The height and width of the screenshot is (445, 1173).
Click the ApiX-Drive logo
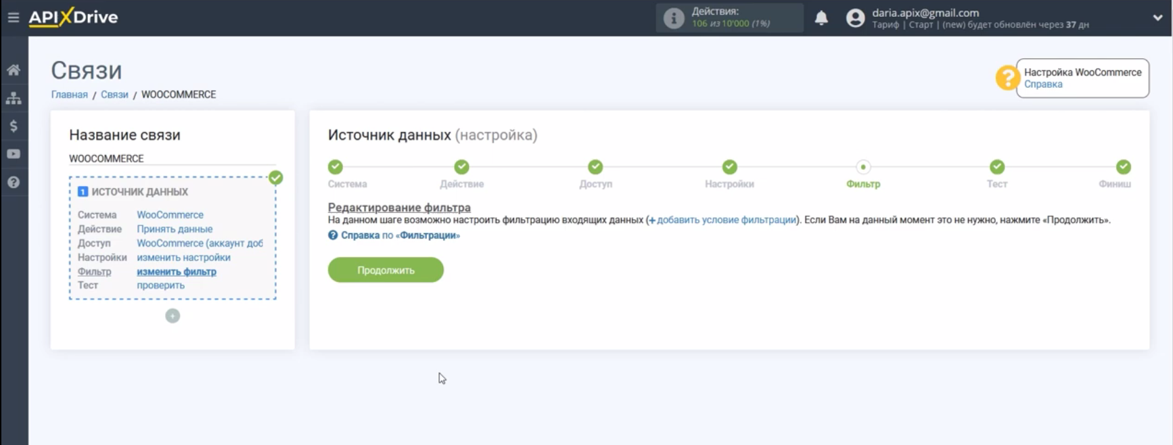click(x=73, y=17)
